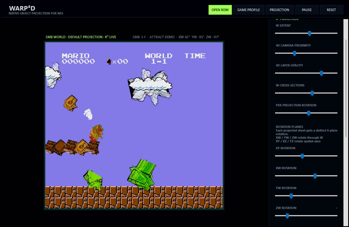
Task: Open the PROJECTION settings
Action: 279,10
